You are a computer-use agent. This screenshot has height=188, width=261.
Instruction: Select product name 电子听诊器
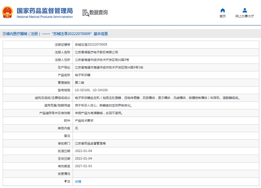coord(82,75)
